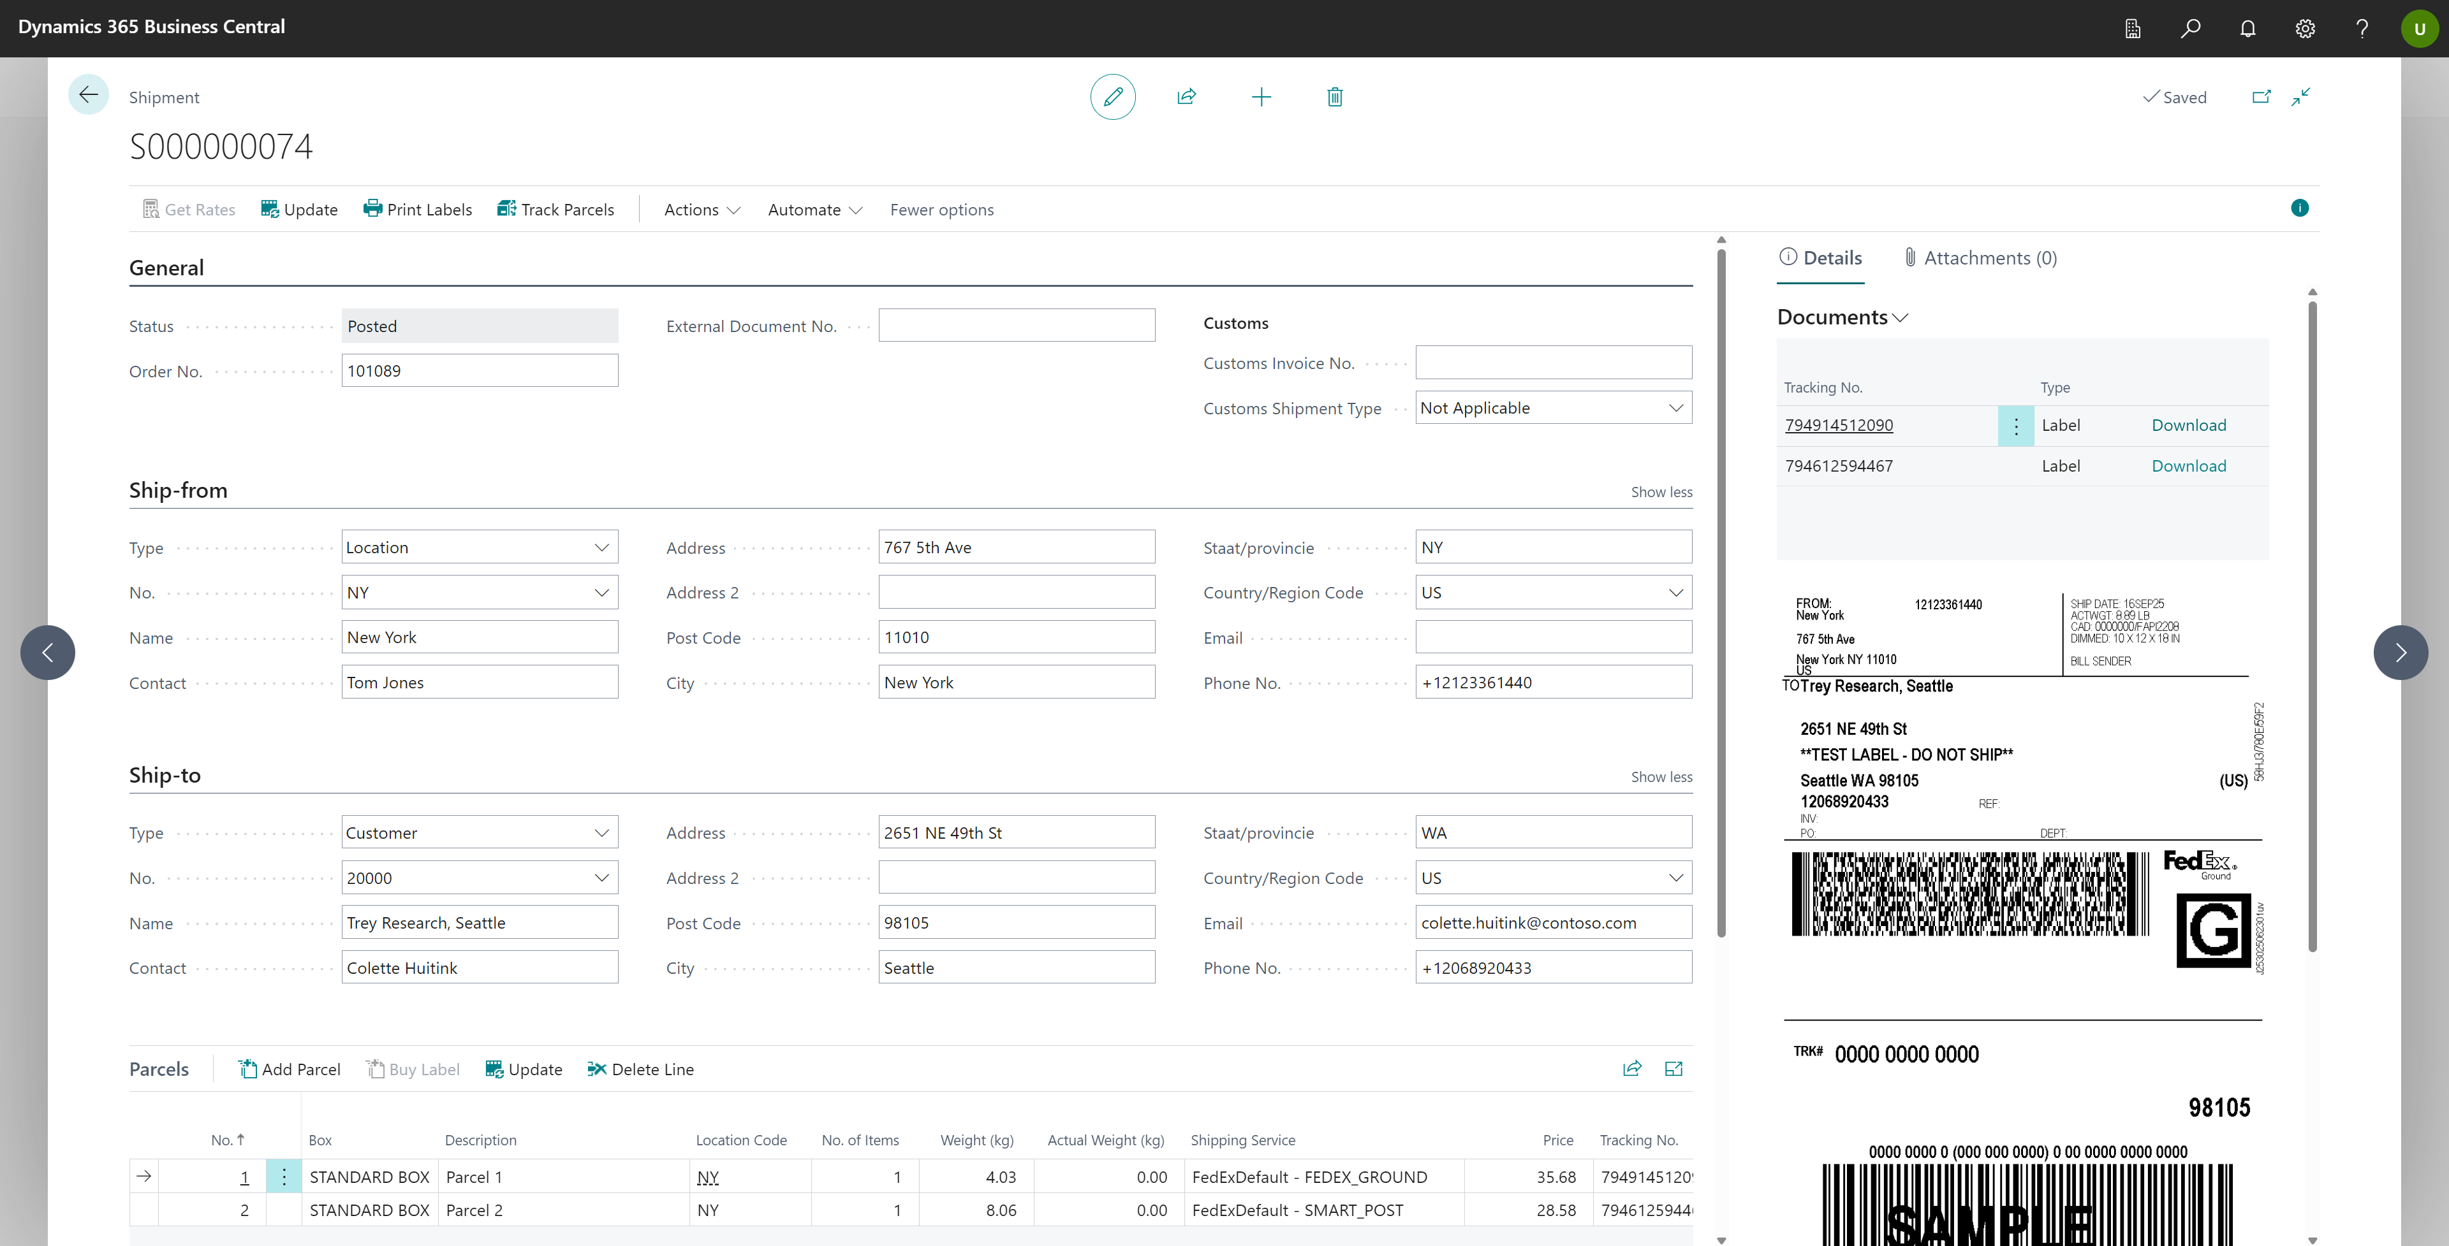This screenshot has width=2449, height=1246.
Task: Go back with the arrow button
Action: coord(89,95)
